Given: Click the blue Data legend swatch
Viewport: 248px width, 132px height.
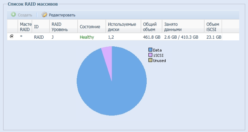Looking at the screenshot, I should (150, 50).
